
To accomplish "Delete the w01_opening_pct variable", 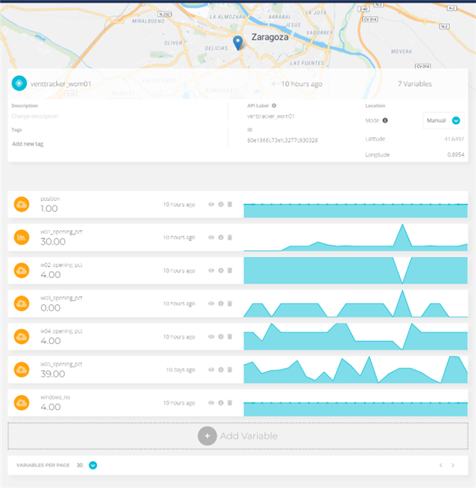I will (230, 238).
